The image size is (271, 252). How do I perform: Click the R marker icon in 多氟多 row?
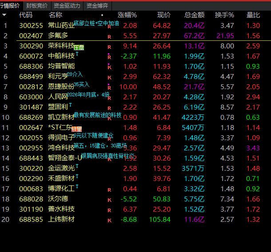coord(109,37)
